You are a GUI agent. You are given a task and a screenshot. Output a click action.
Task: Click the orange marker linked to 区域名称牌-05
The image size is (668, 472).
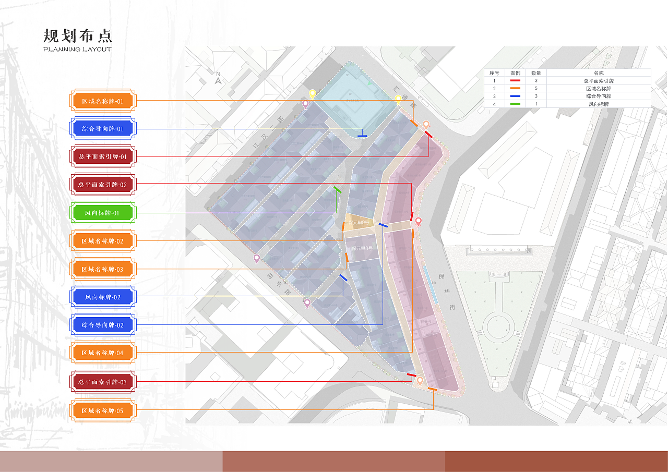[x=433, y=389]
